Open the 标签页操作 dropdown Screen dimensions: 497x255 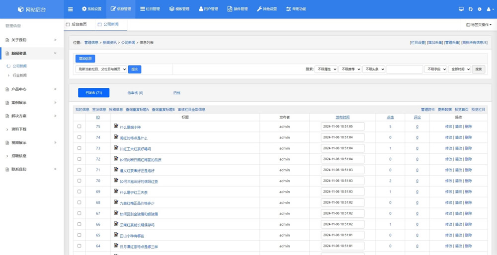pyautogui.click(x=479, y=24)
